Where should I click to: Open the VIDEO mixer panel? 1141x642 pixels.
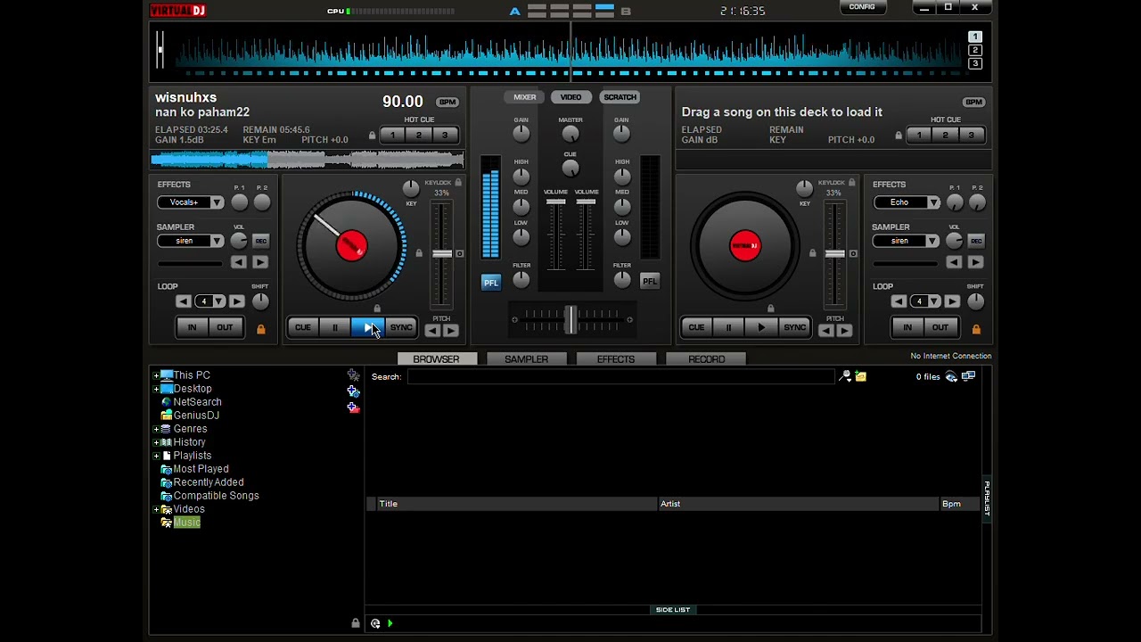pyautogui.click(x=570, y=97)
